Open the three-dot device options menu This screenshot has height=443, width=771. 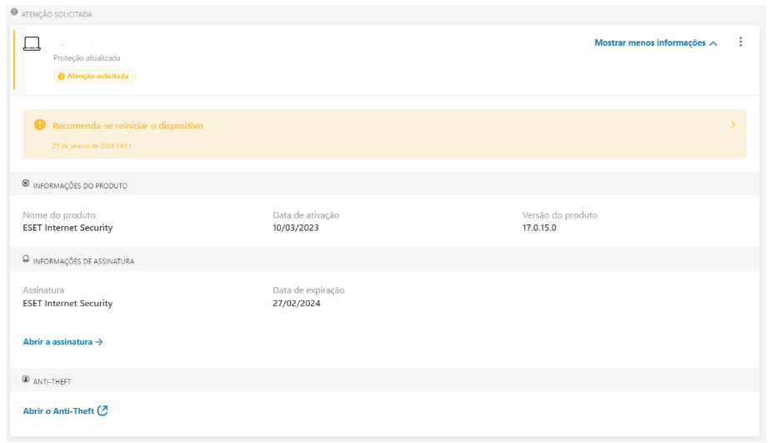[x=740, y=43]
